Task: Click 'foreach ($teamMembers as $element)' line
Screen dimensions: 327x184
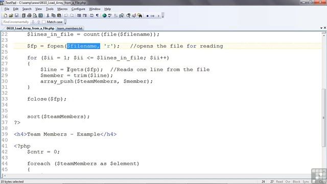Action: 83,164
